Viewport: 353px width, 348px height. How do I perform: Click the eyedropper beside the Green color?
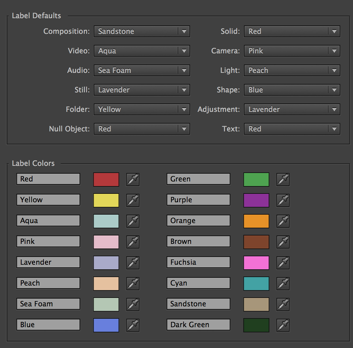tap(283, 179)
